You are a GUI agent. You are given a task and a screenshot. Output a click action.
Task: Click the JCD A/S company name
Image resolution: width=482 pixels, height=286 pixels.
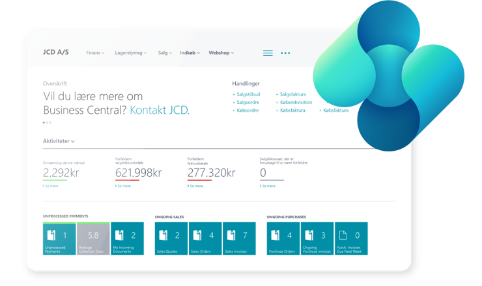[x=55, y=52]
